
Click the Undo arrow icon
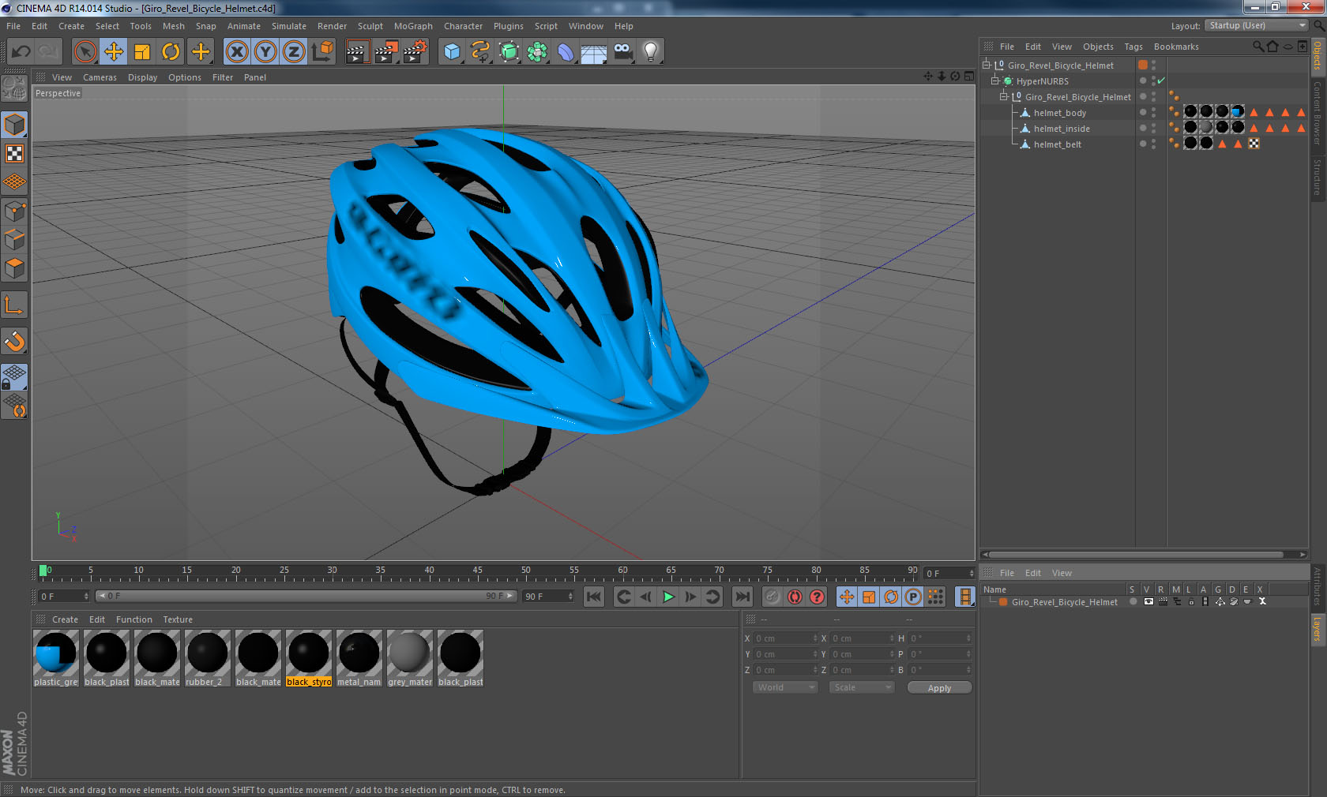tap(21, 52)
